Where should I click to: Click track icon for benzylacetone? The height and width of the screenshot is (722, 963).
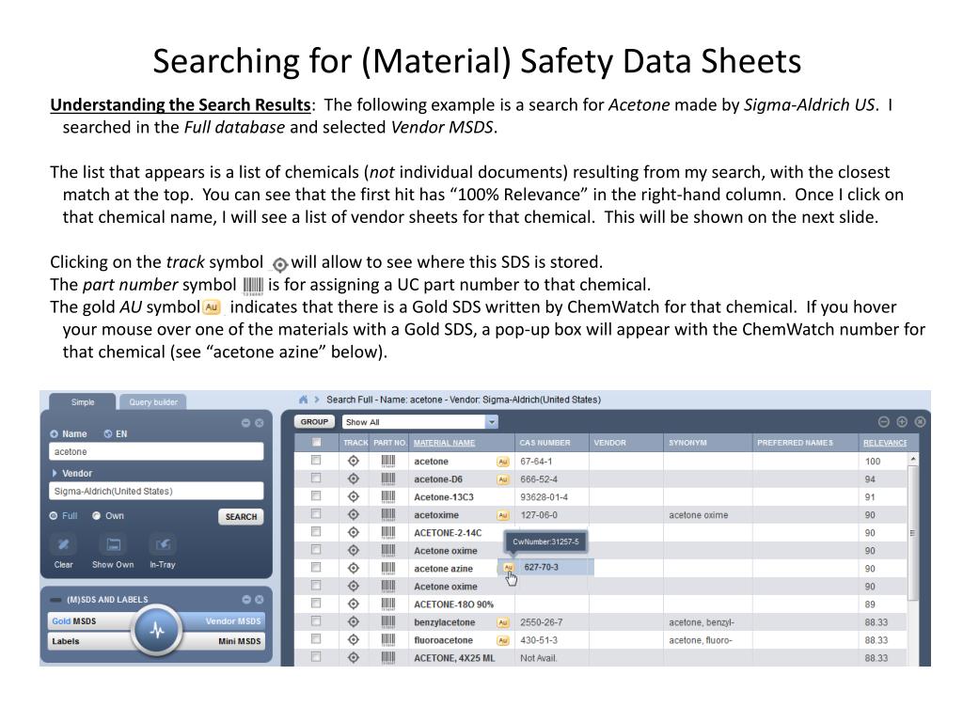click(x=354, y=622)
